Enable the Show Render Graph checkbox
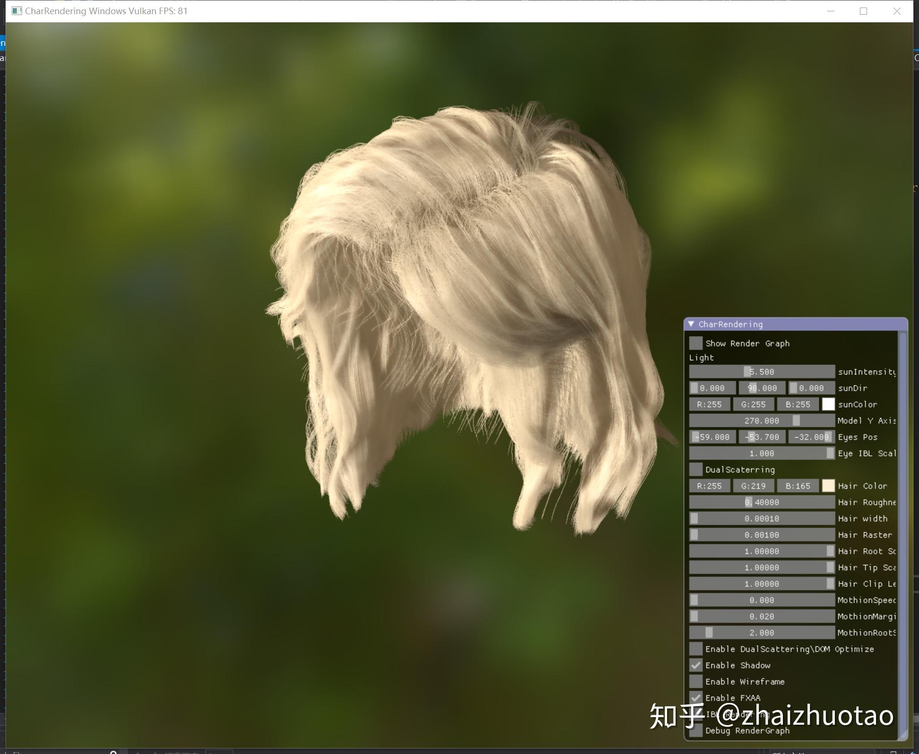Image resolution: width=919 pixels, height=754 pixels. (695, 343)
